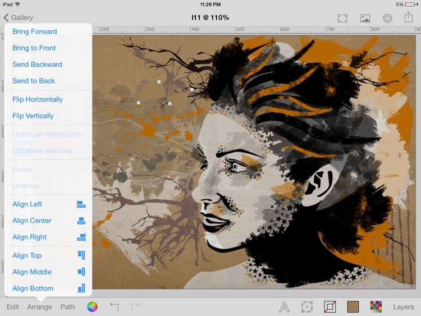This screenshot has width=421, height=316.
Task: Choose Send to Back
Action: pos(34,81)
